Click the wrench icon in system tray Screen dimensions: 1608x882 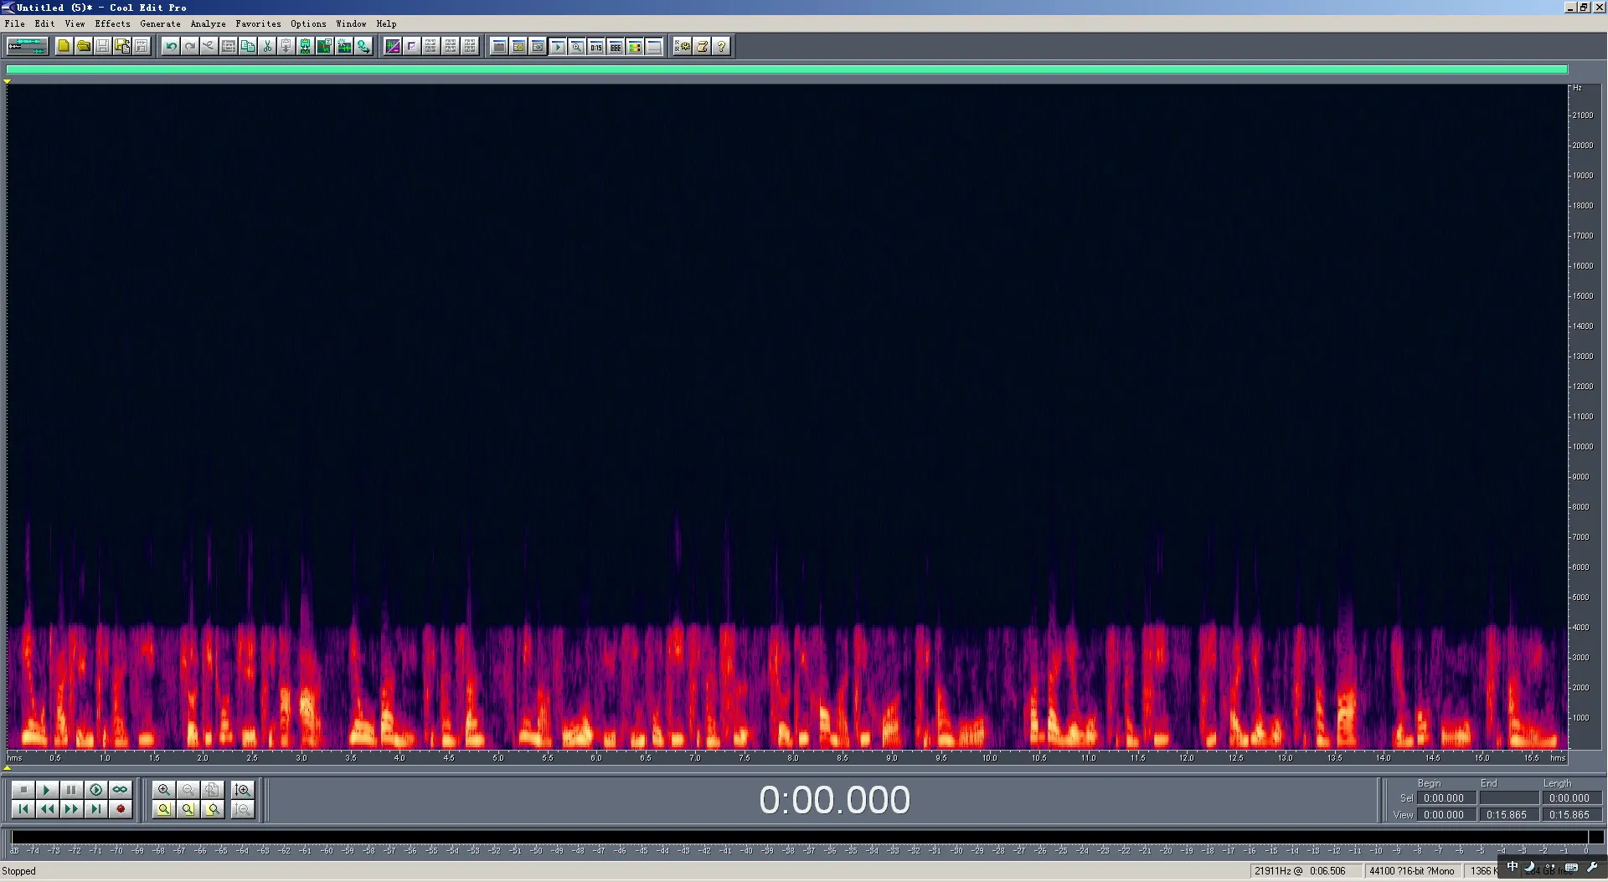(1591, 867)
